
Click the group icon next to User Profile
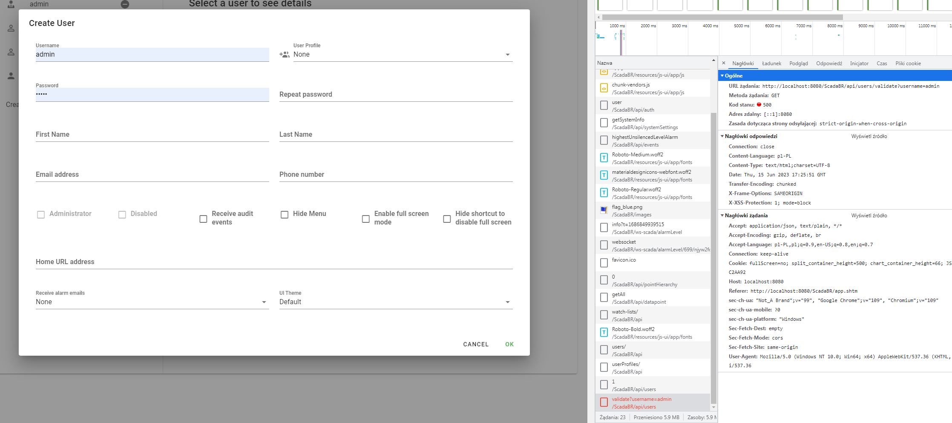285,55
